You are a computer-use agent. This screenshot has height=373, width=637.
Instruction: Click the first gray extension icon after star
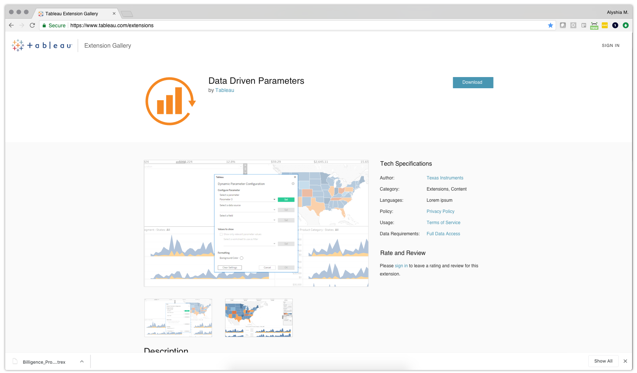click(x=563, y=25)
